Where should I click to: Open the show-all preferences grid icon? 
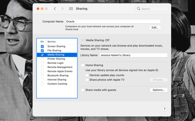[71, 9]
